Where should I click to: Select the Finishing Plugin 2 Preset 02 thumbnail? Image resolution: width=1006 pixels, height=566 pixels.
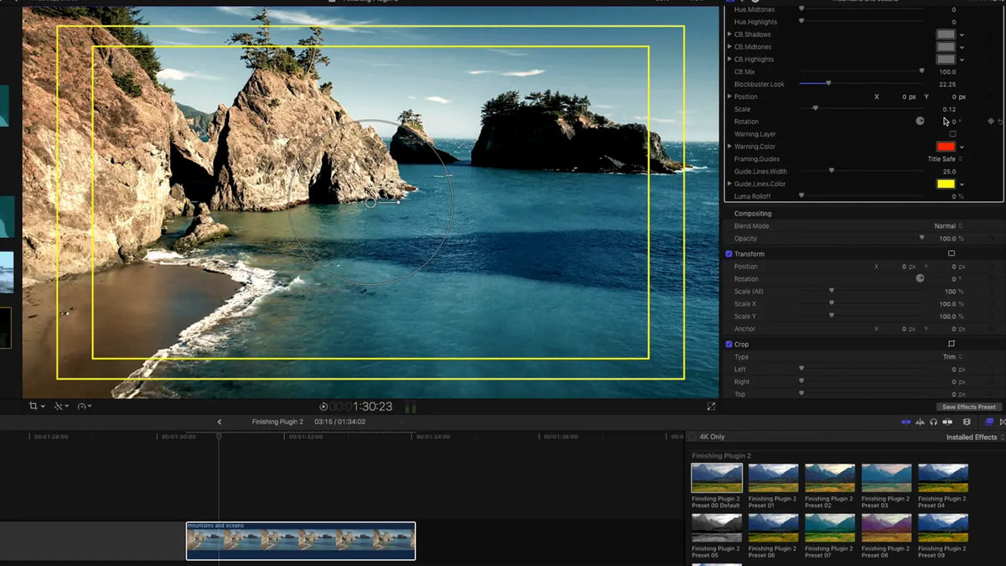pyautogui.click(x=830, y=478)
